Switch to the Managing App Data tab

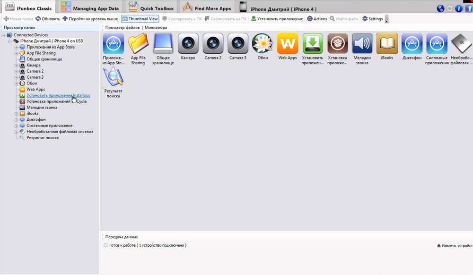pos(89,8)
